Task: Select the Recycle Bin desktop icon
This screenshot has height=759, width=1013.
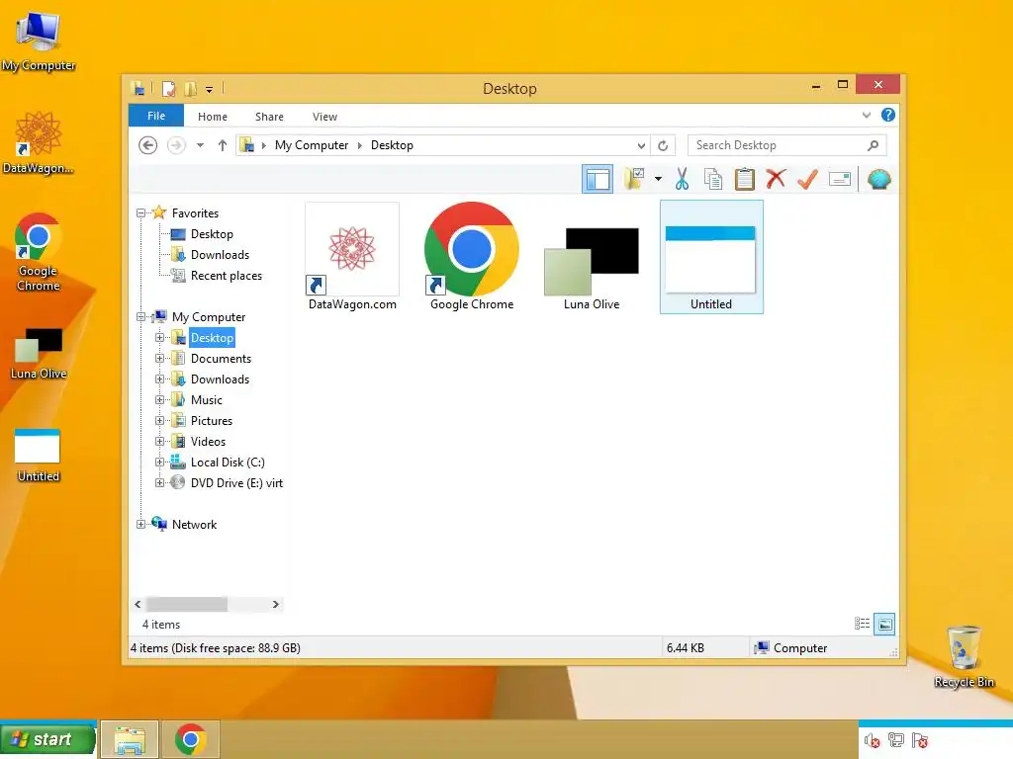Action: [964, 656]
